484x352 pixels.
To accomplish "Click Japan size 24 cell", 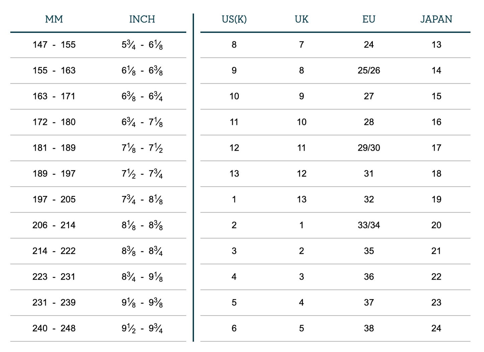I will click(436, 329).
